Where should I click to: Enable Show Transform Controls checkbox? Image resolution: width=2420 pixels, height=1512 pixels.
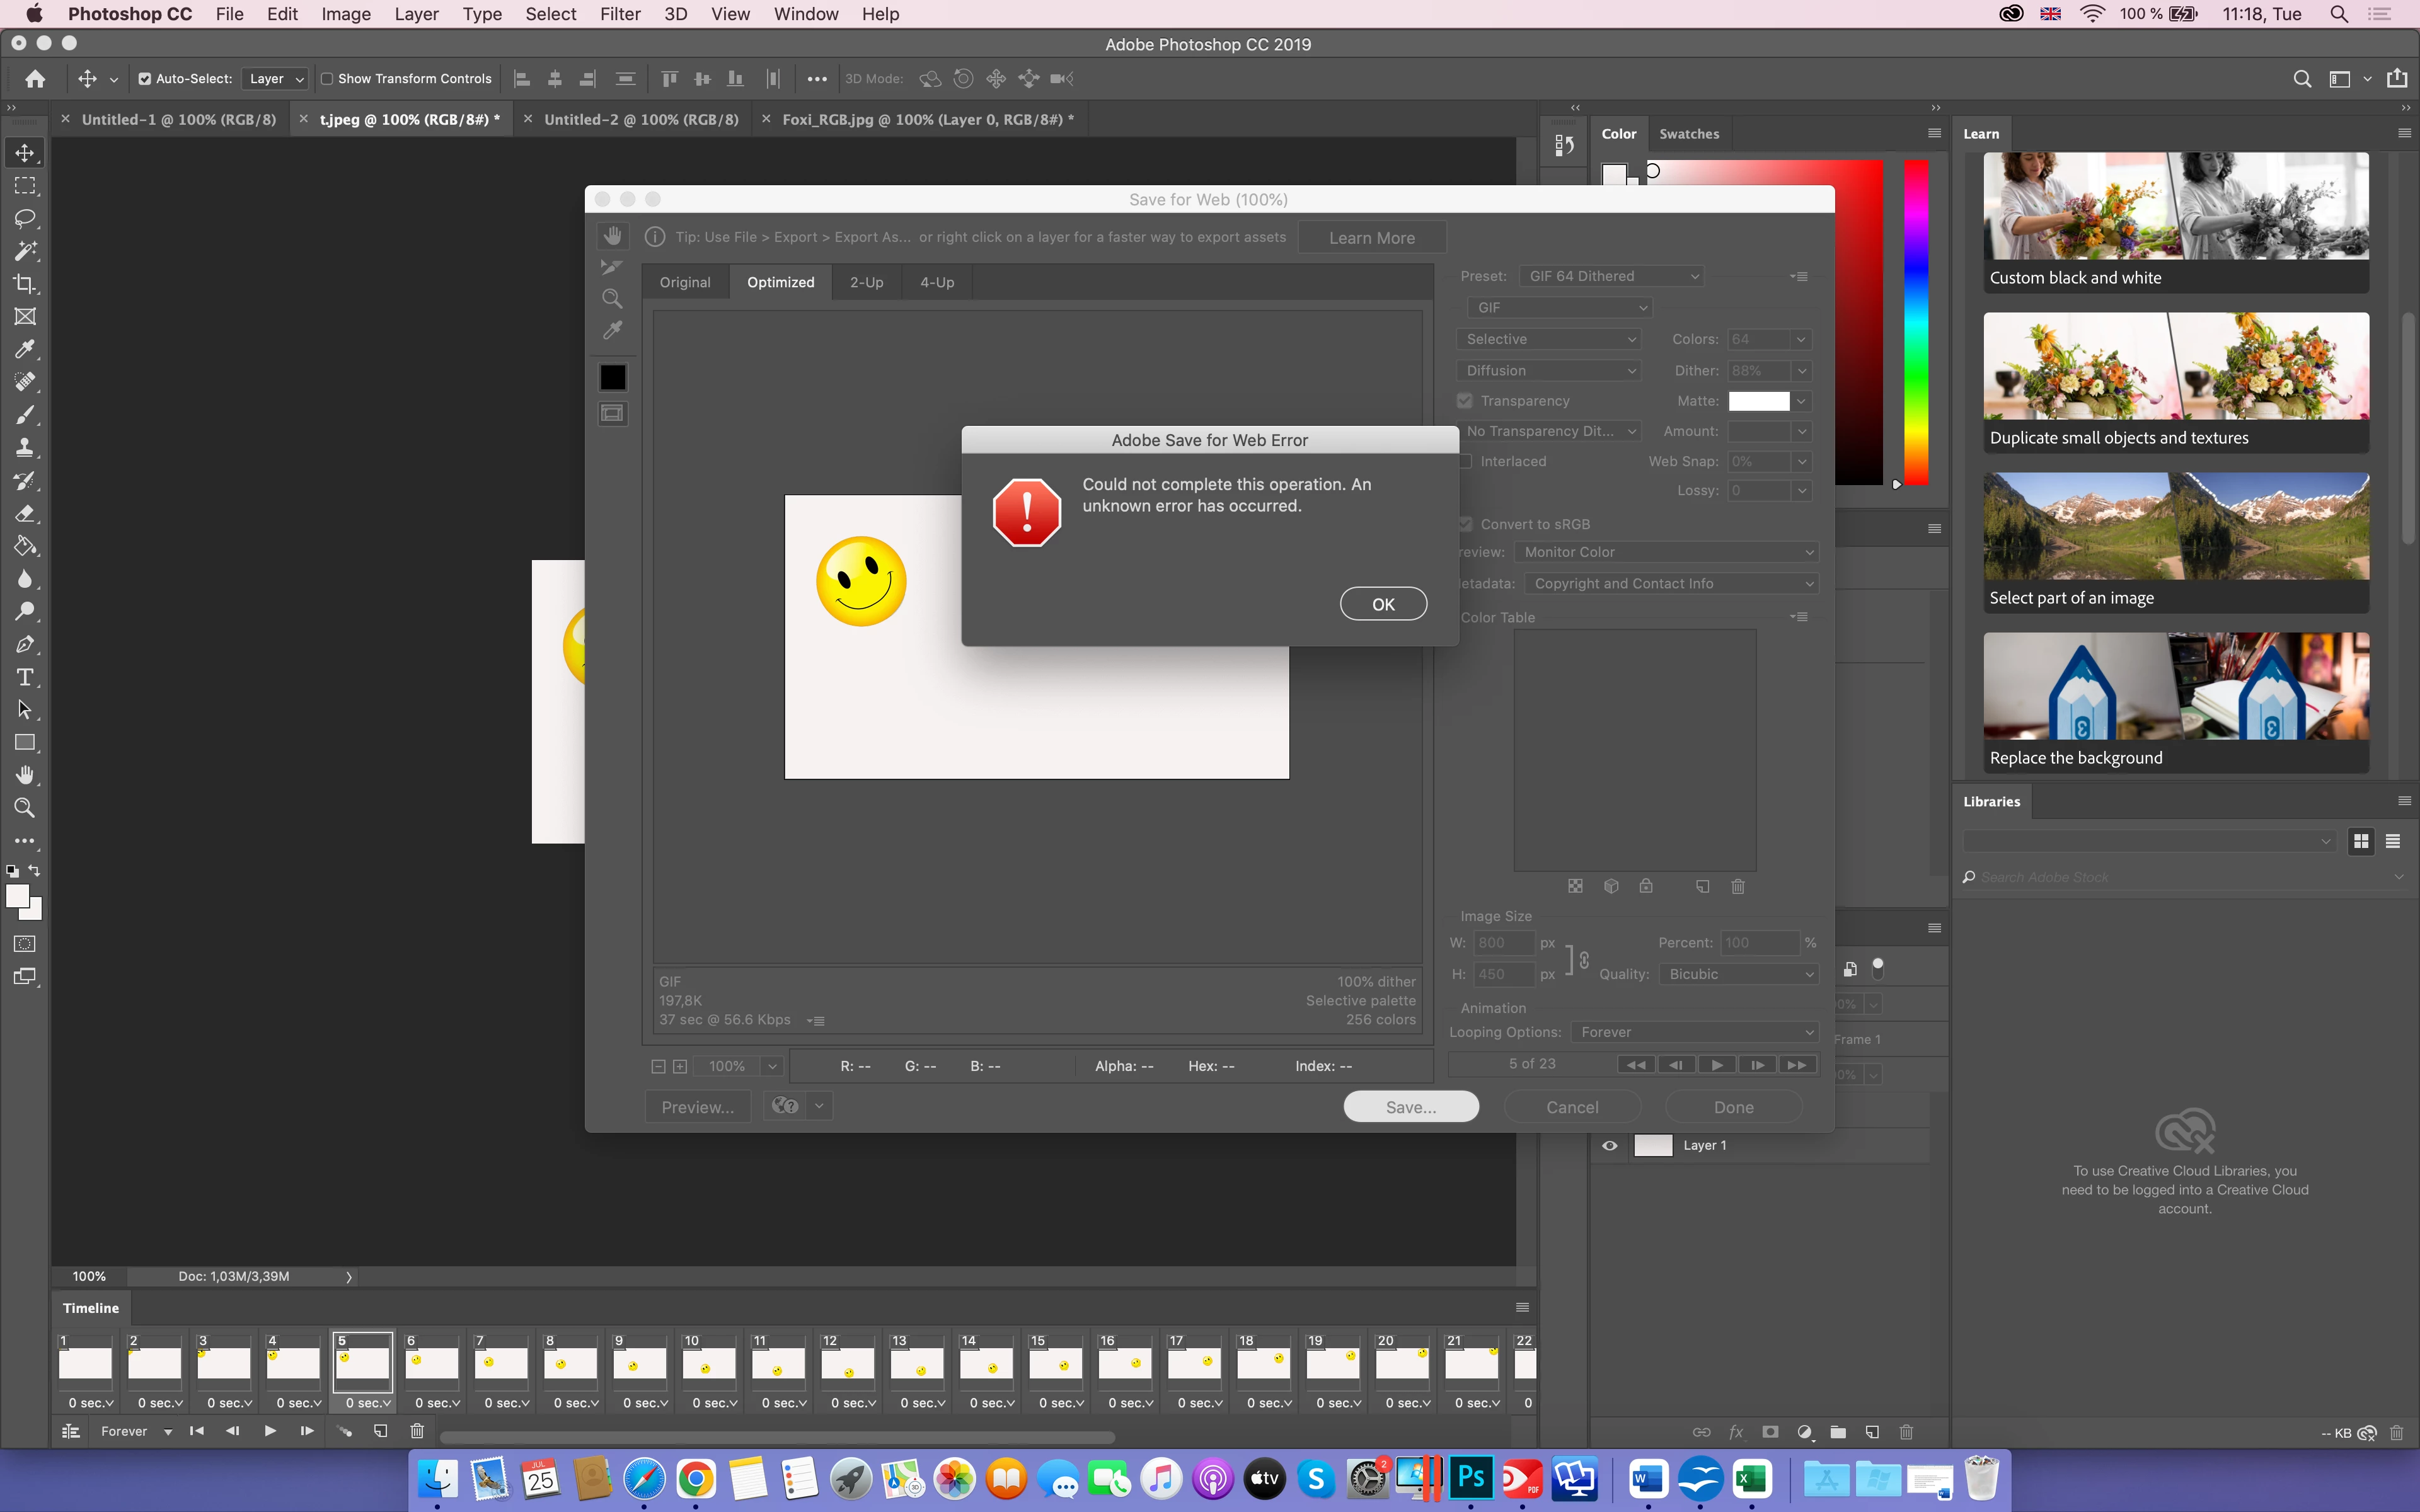[327, 79]
